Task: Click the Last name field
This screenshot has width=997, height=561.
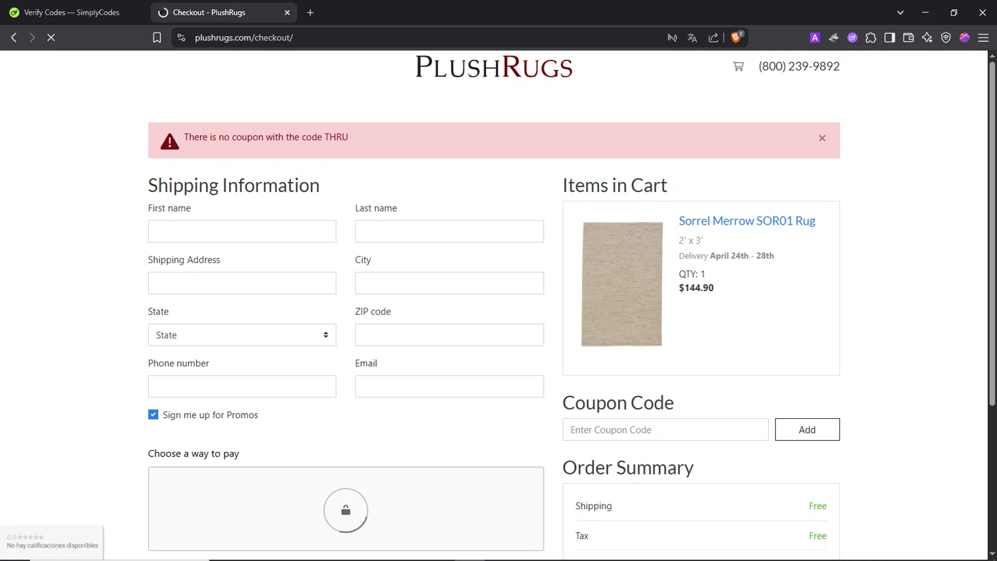Action: [x=449, y=231]
